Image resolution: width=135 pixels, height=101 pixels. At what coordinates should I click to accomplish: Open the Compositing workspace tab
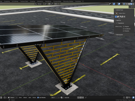[57, 1]
